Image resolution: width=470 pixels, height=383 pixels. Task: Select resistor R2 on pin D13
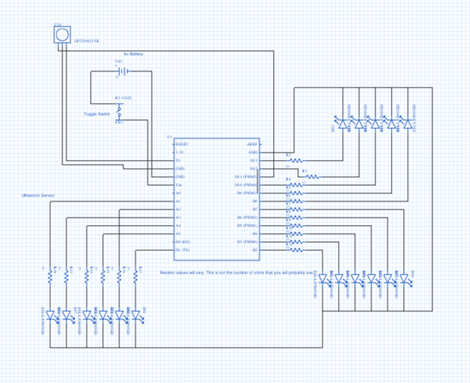tap(295, 161)
